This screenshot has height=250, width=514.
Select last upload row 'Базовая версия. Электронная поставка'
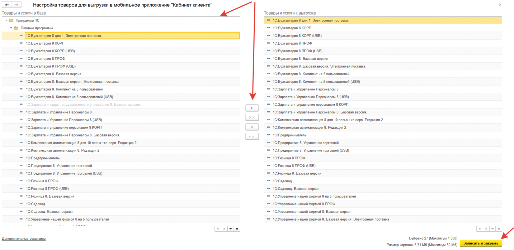coord(383,219)
